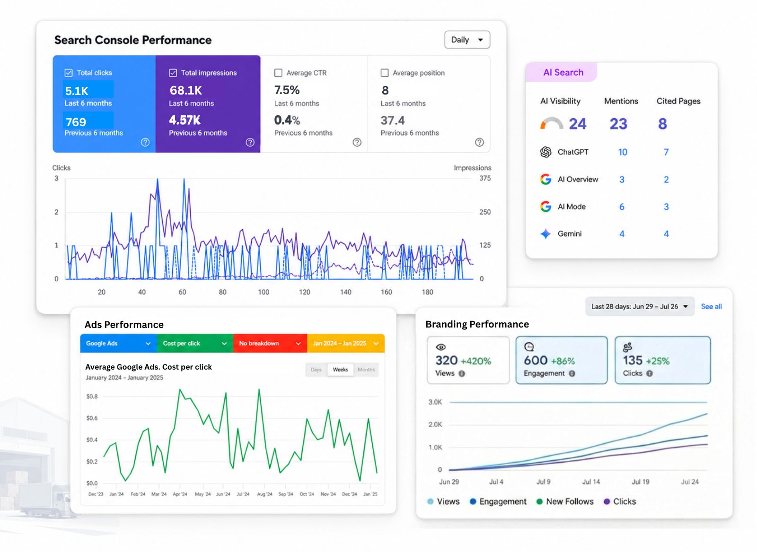
Task: Toggle the Total impressions checkbox
Action: tap(173, 73)
